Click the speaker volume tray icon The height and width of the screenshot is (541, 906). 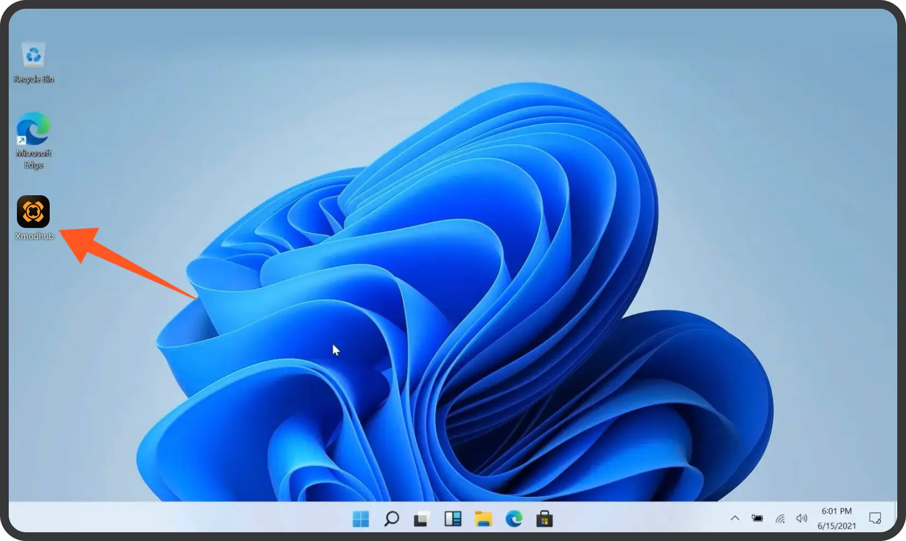(801, 518)
